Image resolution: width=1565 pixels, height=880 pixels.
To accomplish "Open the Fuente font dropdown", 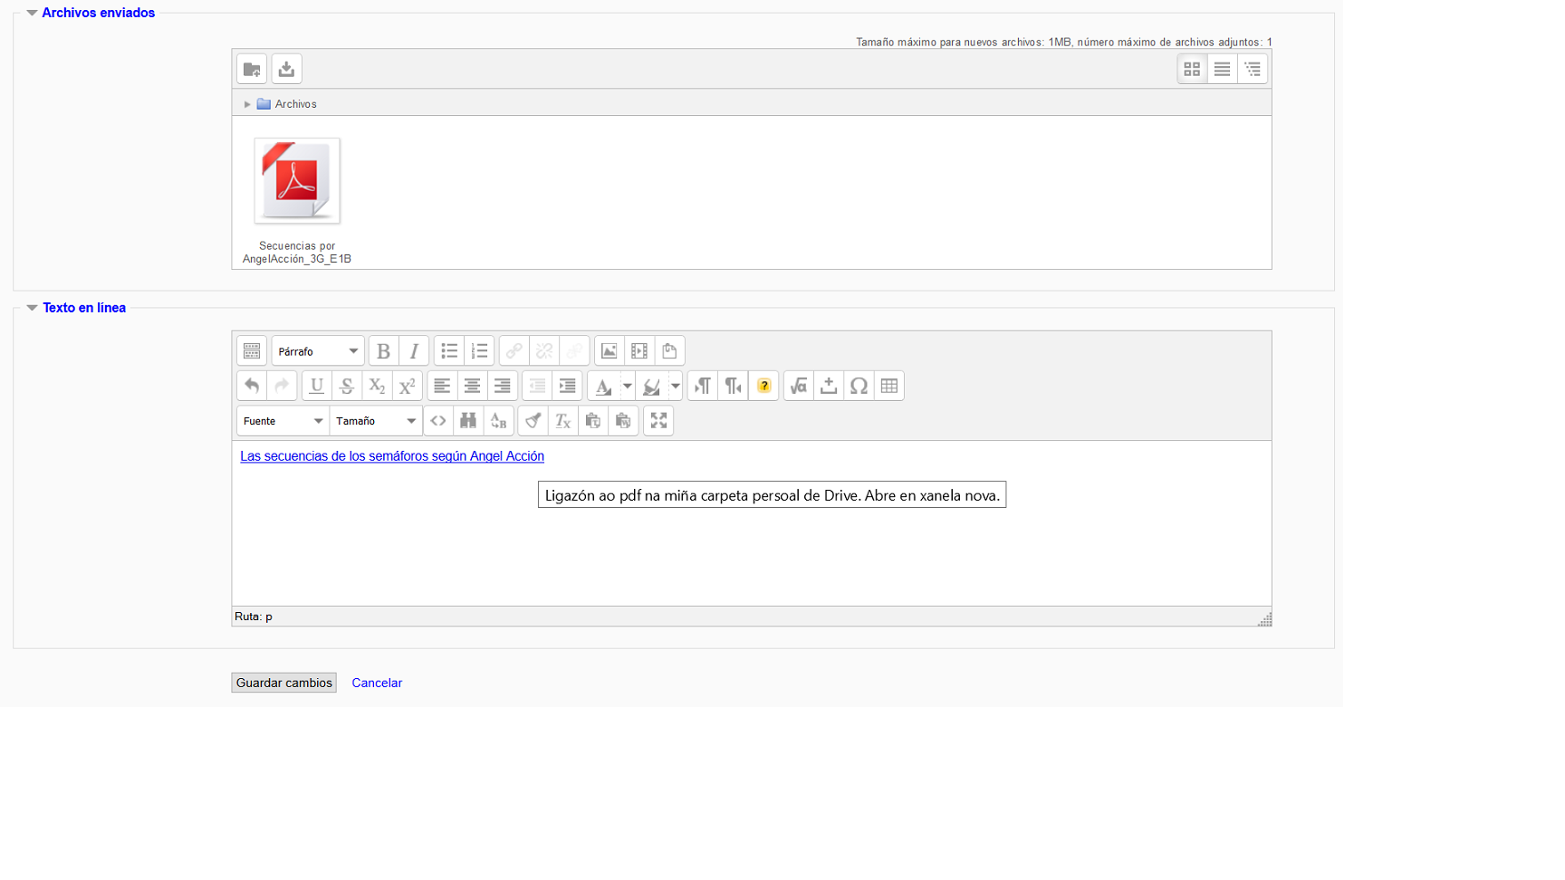I will click(x=283, y=421).
